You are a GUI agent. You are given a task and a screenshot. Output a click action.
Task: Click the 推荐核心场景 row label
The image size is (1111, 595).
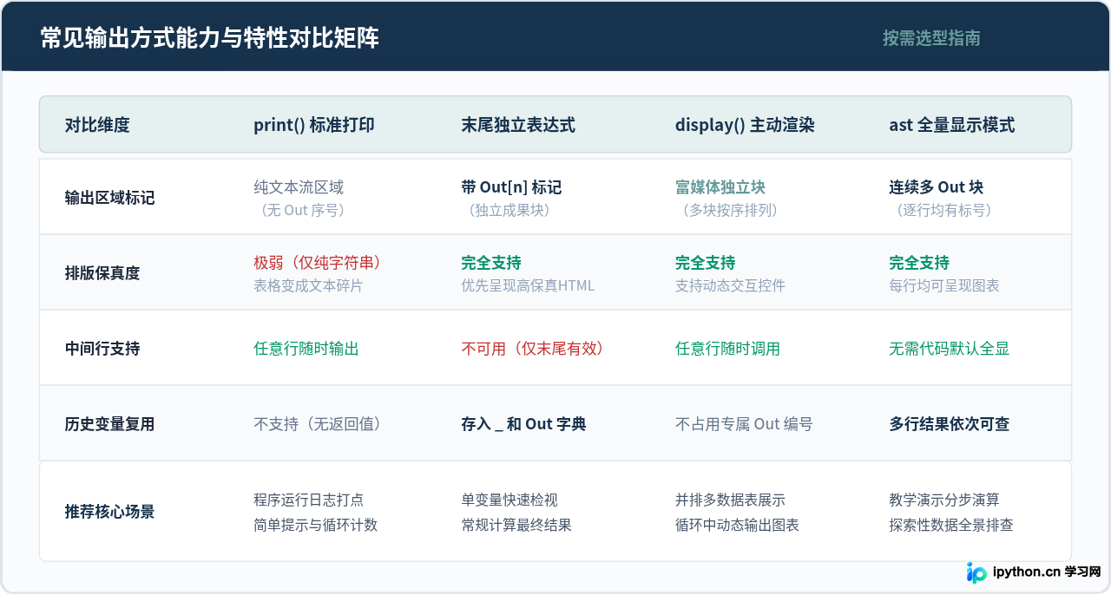(x=110, y=512)
